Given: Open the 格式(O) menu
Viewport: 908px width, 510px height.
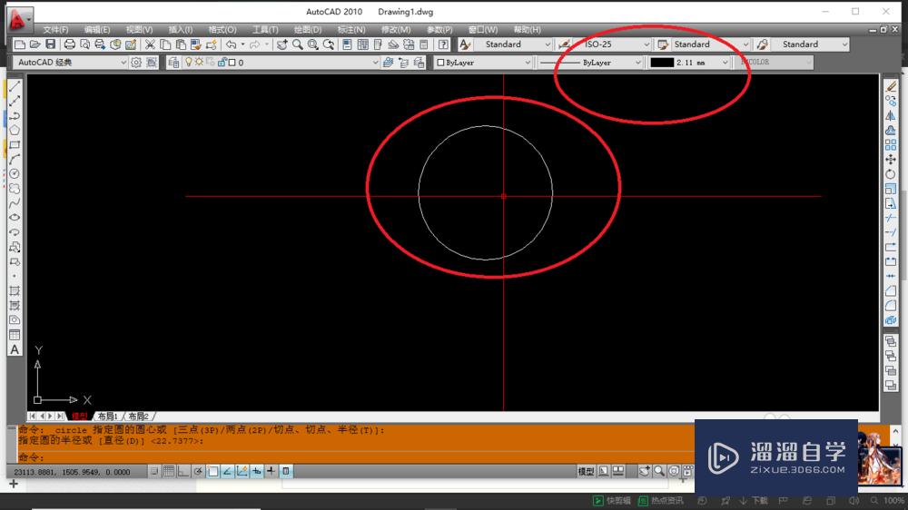Looking at the screenshot, I should (x=222, y=30).
